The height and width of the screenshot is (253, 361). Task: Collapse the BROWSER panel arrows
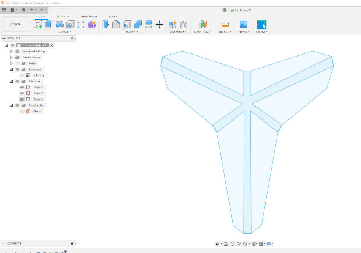click(4, 38)
